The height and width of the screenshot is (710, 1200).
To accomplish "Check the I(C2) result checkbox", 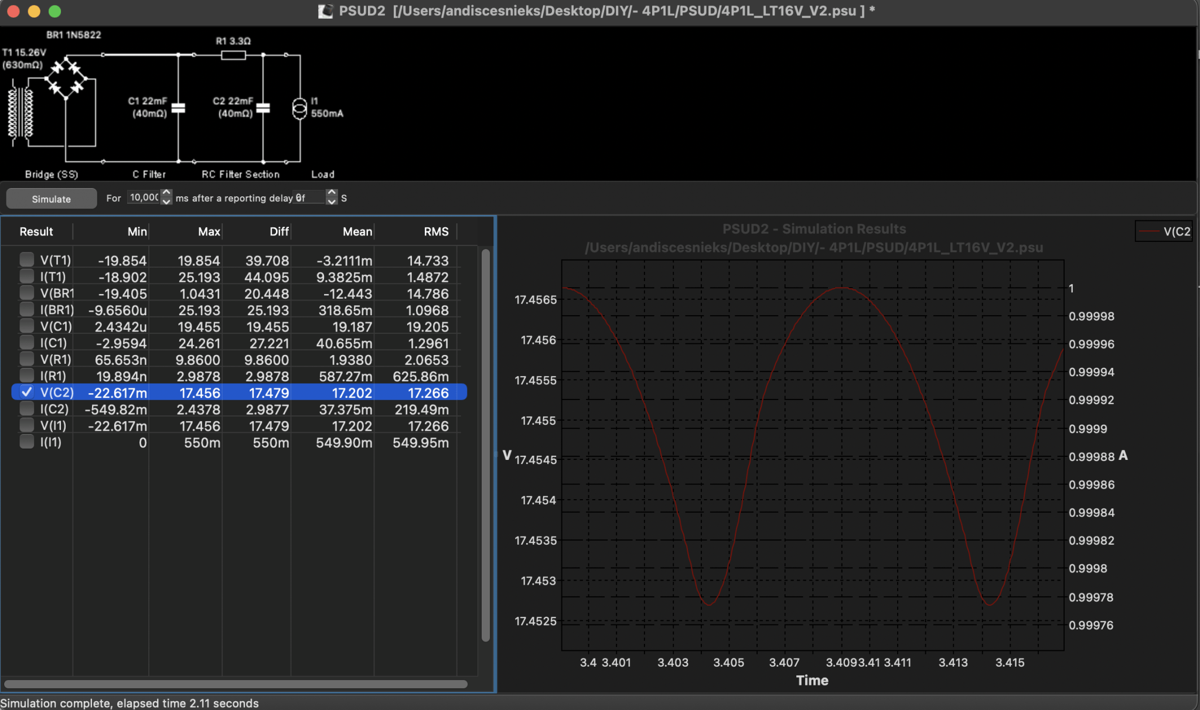I will tap(26, 408).
